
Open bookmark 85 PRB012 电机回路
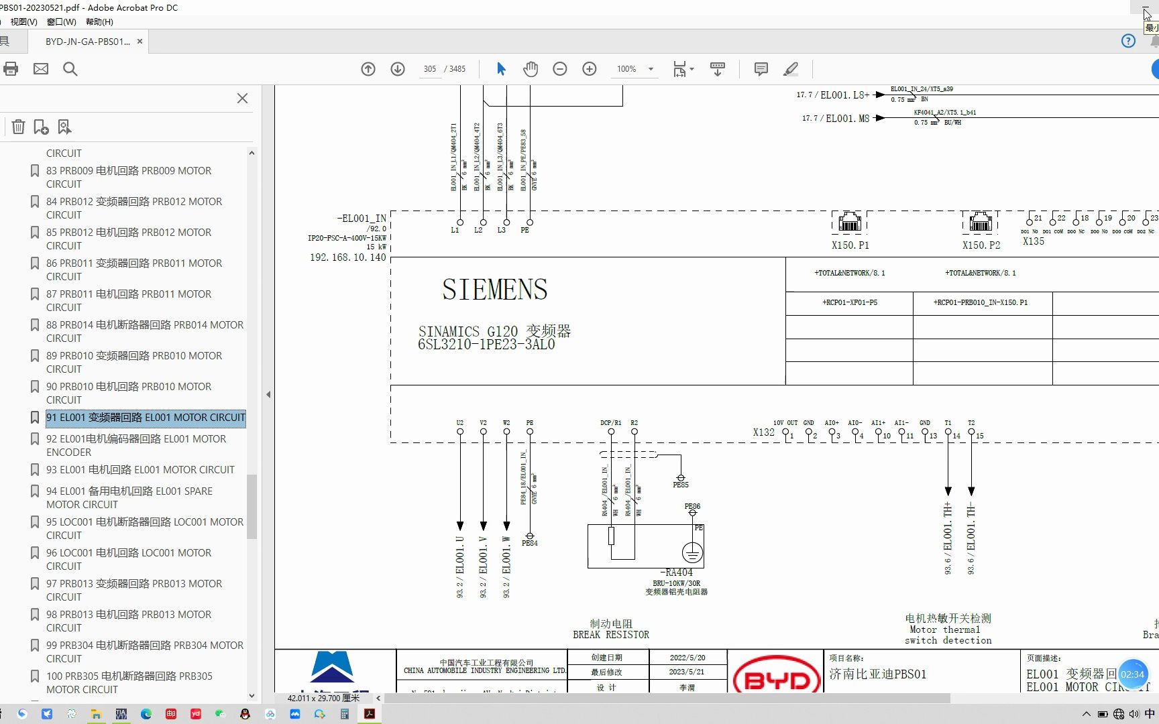tap(129, 239)
